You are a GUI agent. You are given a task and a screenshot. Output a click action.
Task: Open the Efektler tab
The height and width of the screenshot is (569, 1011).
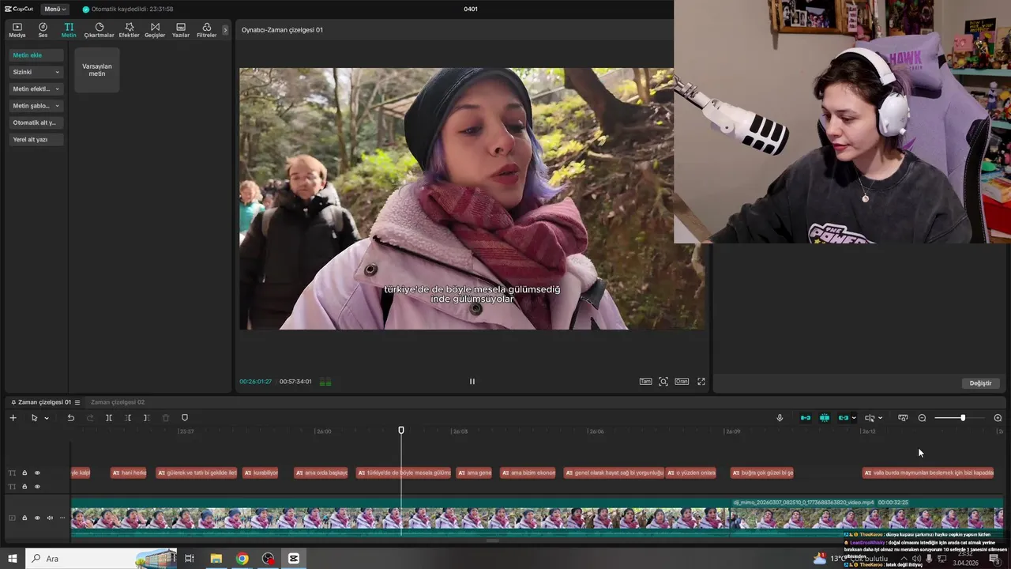point(129,30)
